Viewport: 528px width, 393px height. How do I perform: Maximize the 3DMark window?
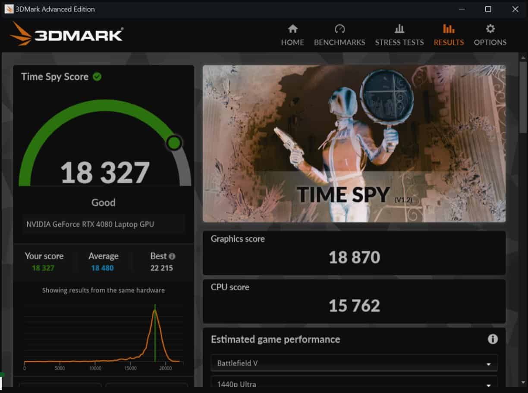(x=488, y=9)
